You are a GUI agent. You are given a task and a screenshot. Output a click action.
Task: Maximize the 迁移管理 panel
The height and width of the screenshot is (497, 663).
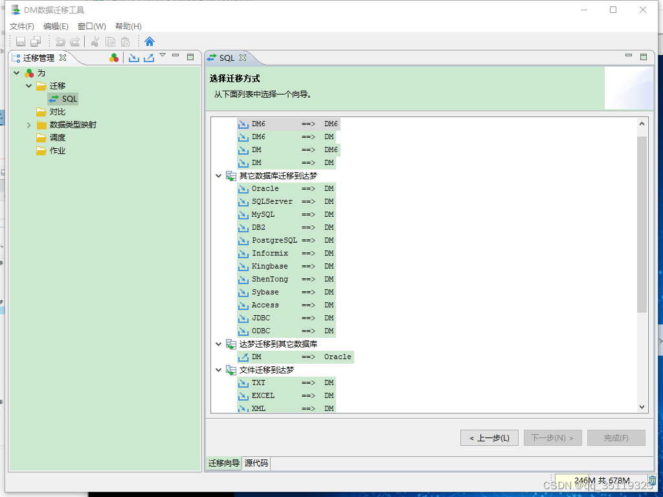190,57
